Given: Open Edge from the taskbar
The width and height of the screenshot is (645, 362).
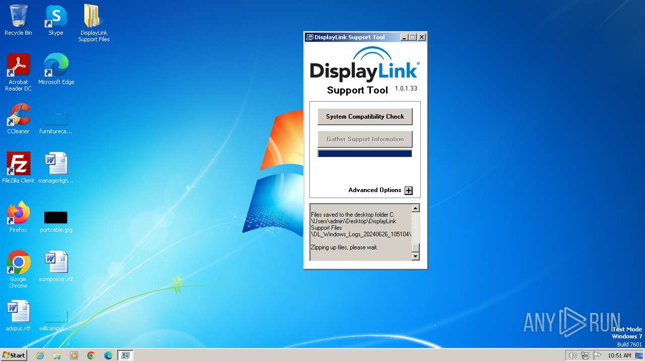Looking at the screenshot, I should [108, 355].
